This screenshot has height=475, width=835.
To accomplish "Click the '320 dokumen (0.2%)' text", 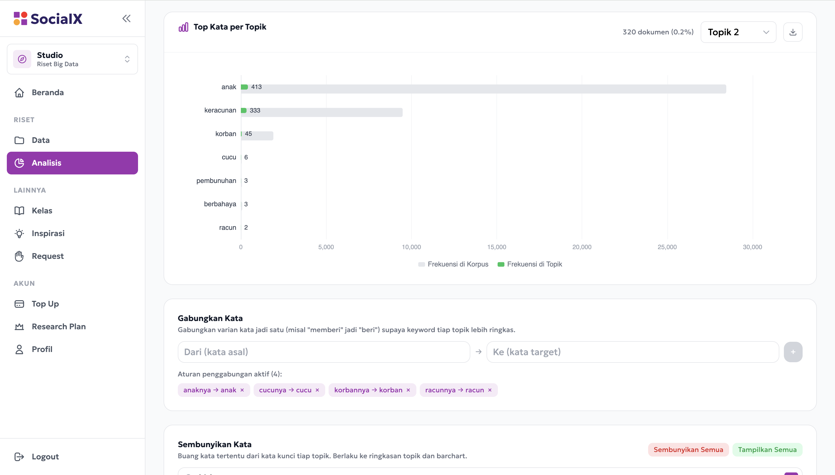I will tap(658, 32).
